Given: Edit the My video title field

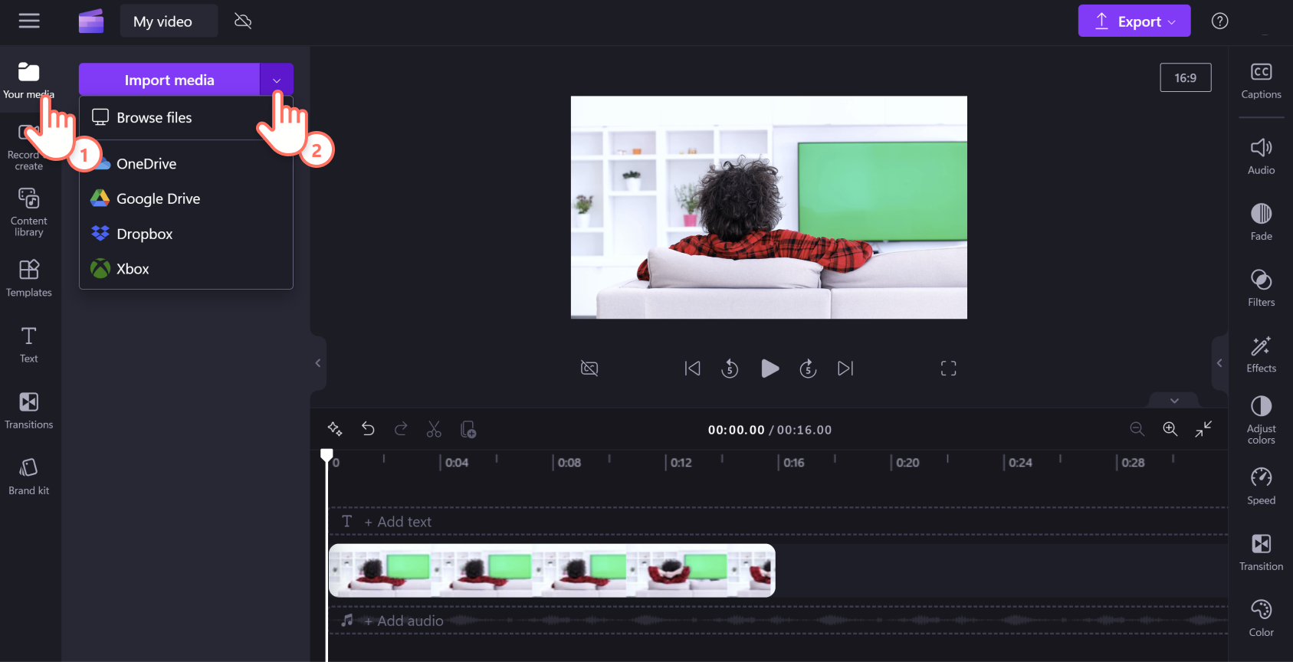Looking at the screenshot, I should [x=169, y=21].
